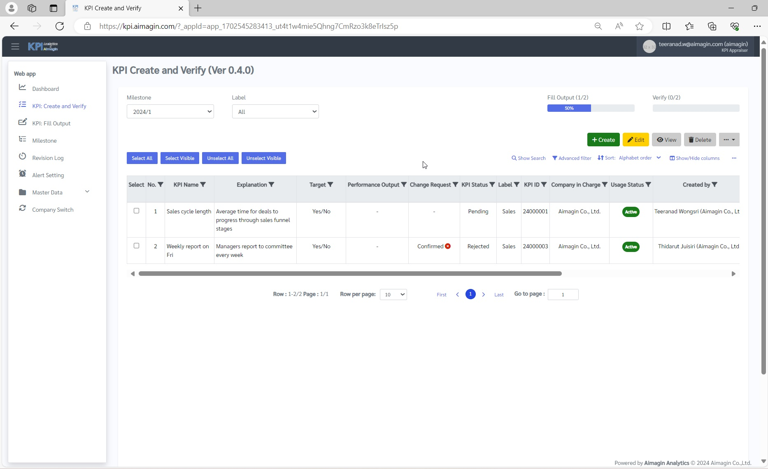The width and height of the screenshot is (768, 469).
Task: Check the Sales cycle length row checkbox
Action: [x=136, y=211]
